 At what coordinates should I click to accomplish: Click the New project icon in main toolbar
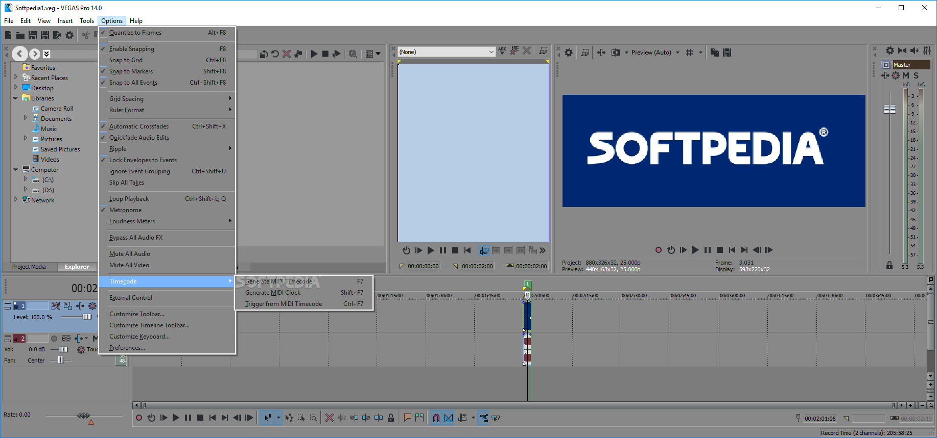(x=8, y=35)
